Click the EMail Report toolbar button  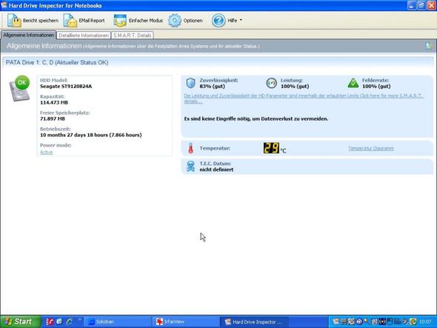(x=84, y=21)
